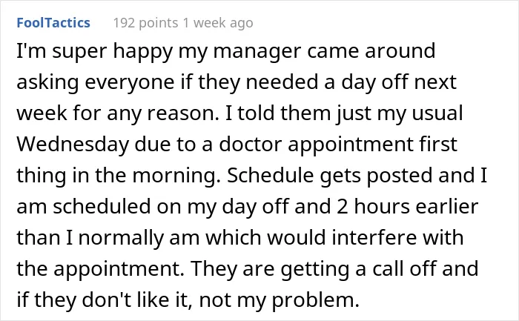519x321 pixels.
Task: Open the FoolTactics user profile link
Action: click(x=53, y=23)
